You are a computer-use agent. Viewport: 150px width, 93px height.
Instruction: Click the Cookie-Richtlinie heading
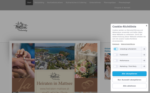pyautogui.click(x=124, y=27)
